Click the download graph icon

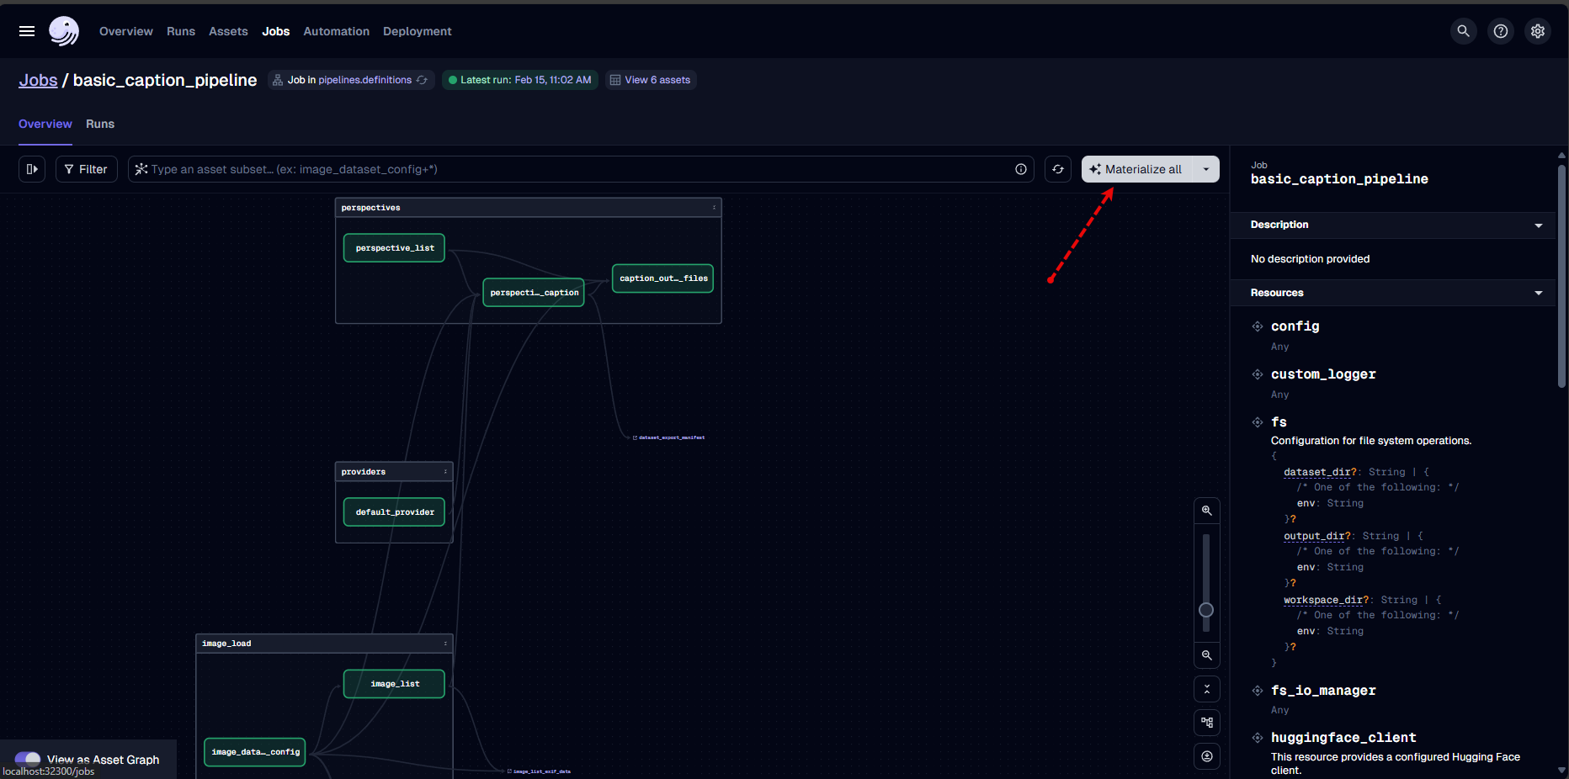click(x=1207, y=756)
